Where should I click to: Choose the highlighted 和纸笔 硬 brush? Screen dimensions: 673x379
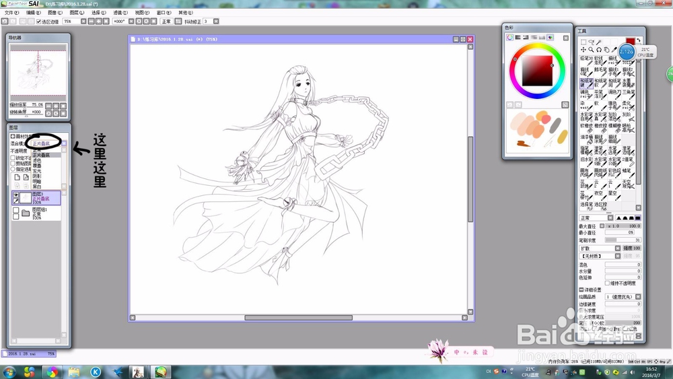586,83
